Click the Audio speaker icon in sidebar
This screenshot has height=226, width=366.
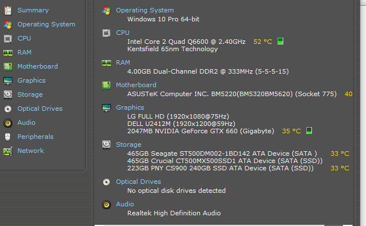(x=8, y=123)
